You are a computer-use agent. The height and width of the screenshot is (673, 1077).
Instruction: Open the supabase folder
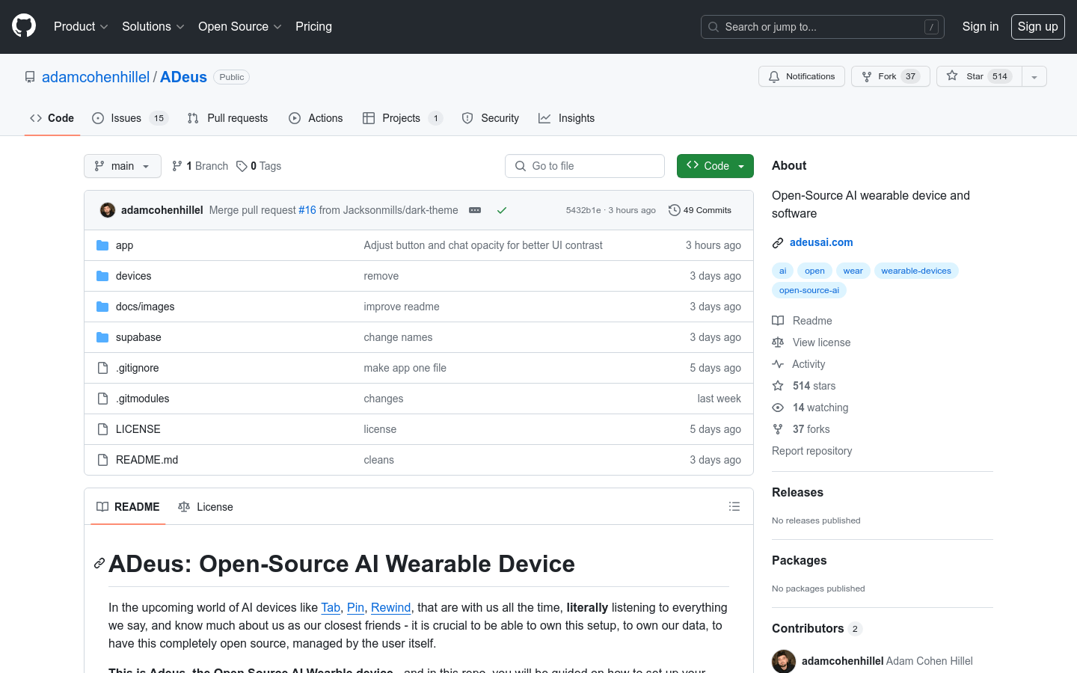click(138, 337)
